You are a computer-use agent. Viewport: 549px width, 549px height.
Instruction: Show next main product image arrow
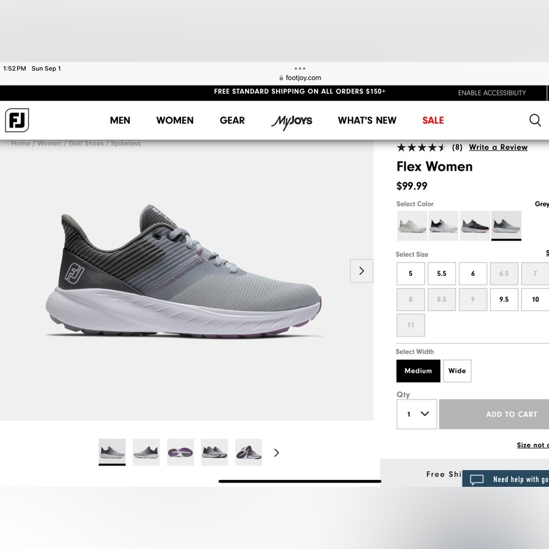[362, 271]
